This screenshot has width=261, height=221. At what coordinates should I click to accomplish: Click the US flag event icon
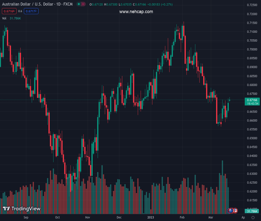point(235,210)
